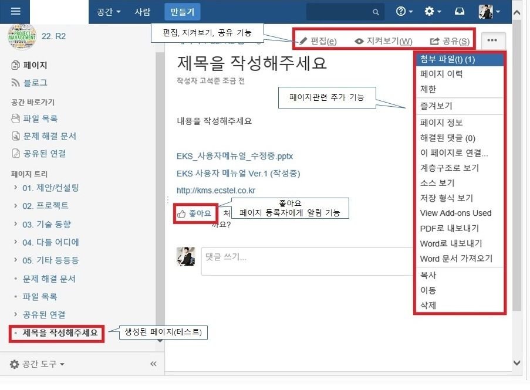Select 해결된 댓글 (0) menu item

point(460,138)
